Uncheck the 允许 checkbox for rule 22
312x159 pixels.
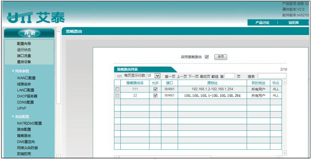(155, 96)
